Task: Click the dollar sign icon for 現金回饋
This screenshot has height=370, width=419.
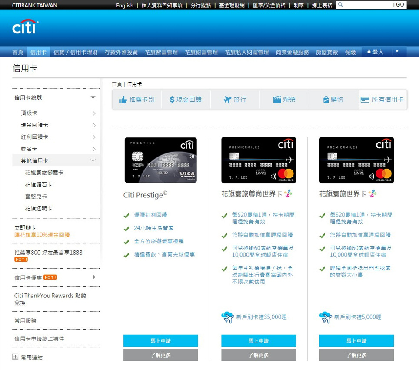Action: tap(172, 100)
